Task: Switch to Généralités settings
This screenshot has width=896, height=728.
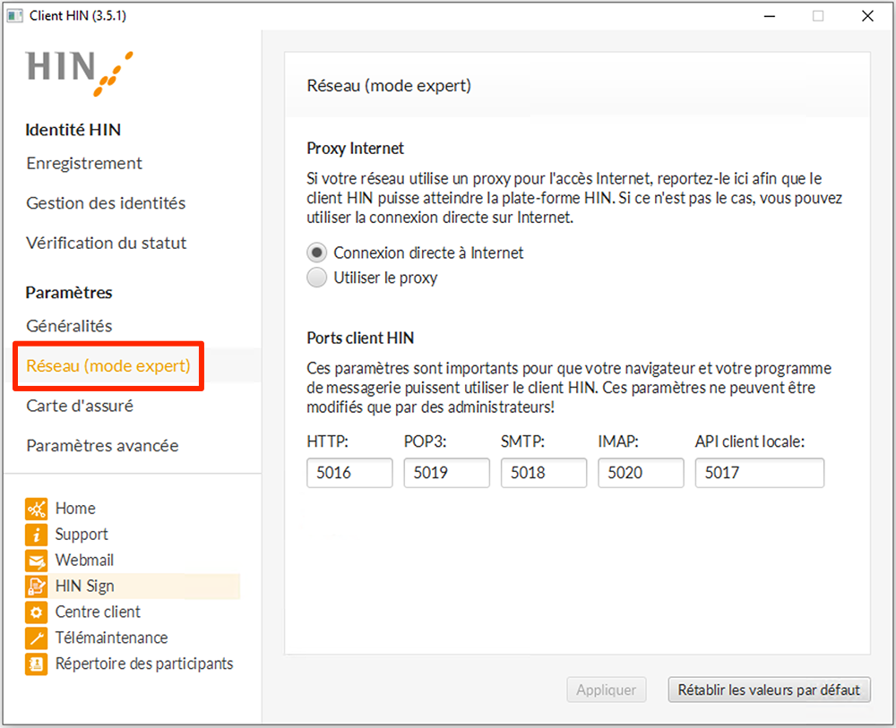Action: tap(69, 326)
